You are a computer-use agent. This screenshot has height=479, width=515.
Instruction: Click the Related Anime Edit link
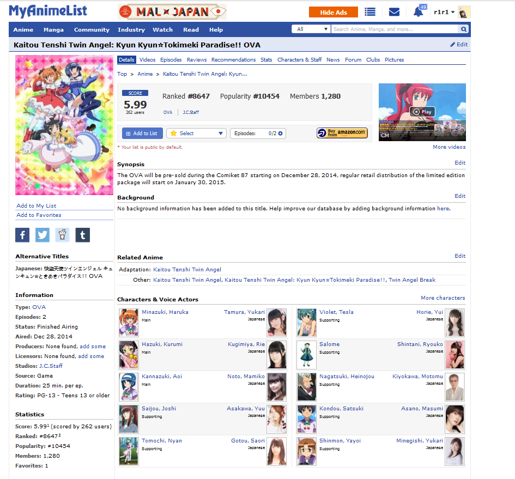point(460,256)
